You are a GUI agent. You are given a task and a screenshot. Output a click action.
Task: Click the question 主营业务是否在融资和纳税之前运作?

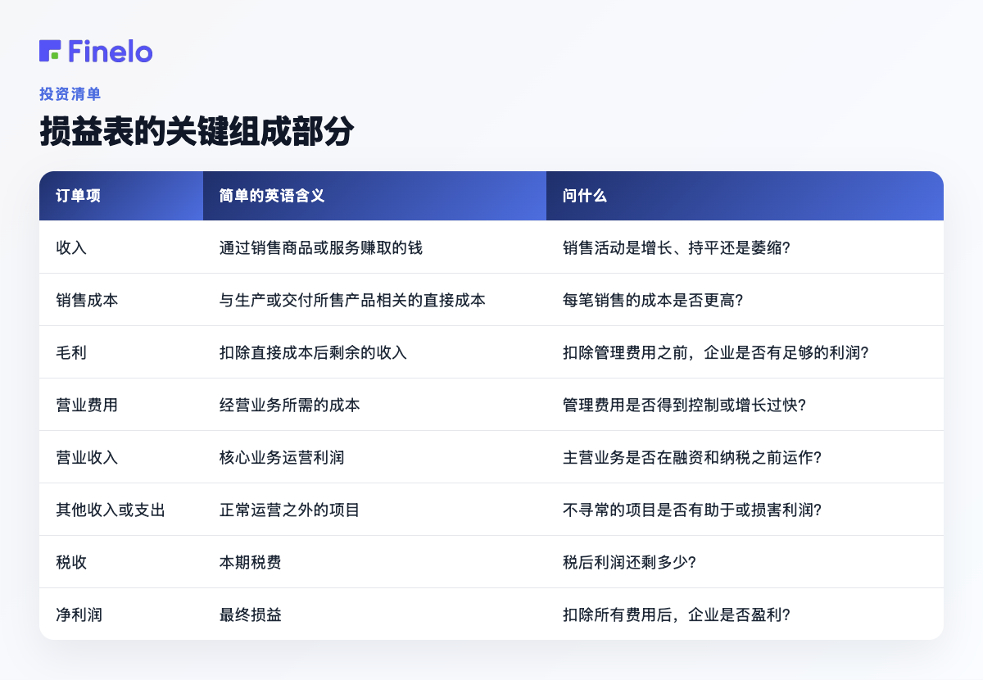click(692, 457)
